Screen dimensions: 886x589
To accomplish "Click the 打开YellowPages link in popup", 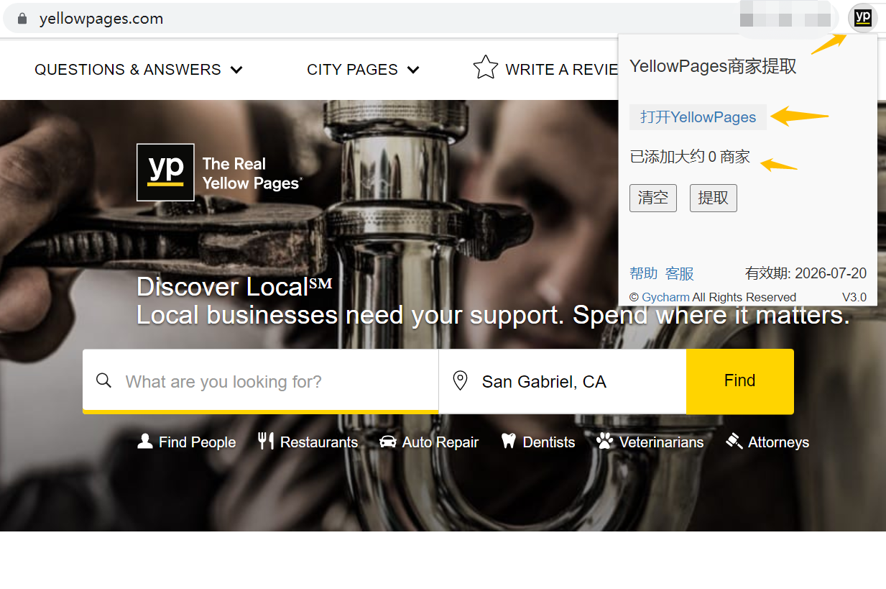I will [698, 117].
